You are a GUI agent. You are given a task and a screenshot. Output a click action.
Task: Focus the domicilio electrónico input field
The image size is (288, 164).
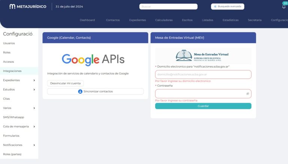pyautogui.click(x=203, y=74)
